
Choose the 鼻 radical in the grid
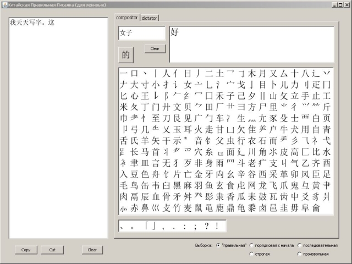pyautogui.click(x=145, y=208)
